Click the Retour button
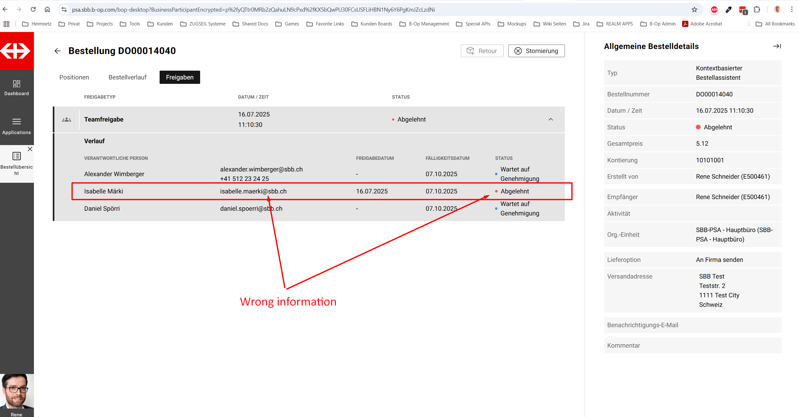 (482, 51)
